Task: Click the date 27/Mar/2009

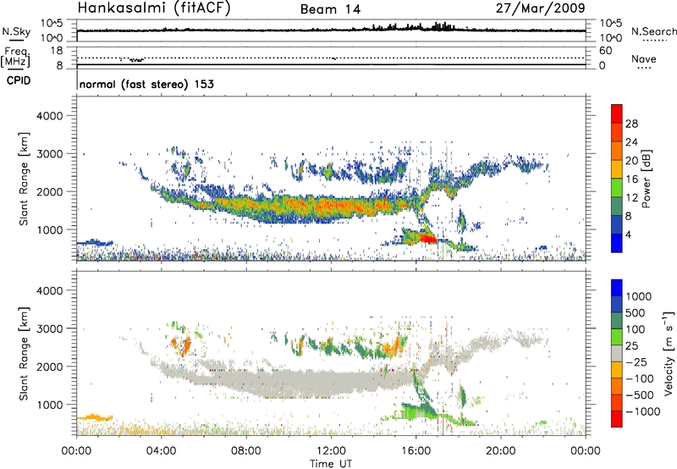Action: [x=540, y=8]
